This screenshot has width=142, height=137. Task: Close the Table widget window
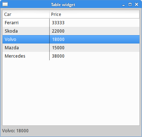(137, 4)
